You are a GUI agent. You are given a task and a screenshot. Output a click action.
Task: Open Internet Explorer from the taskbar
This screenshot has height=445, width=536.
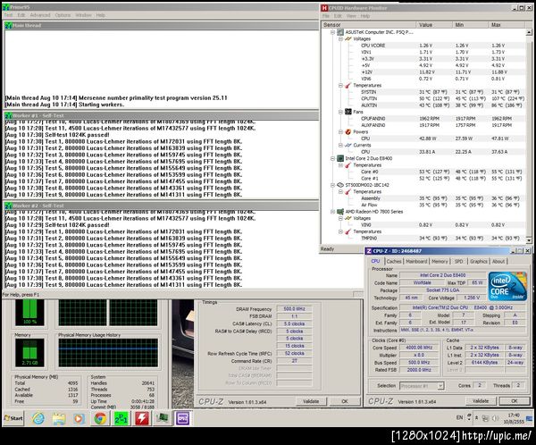coord(38,418)
